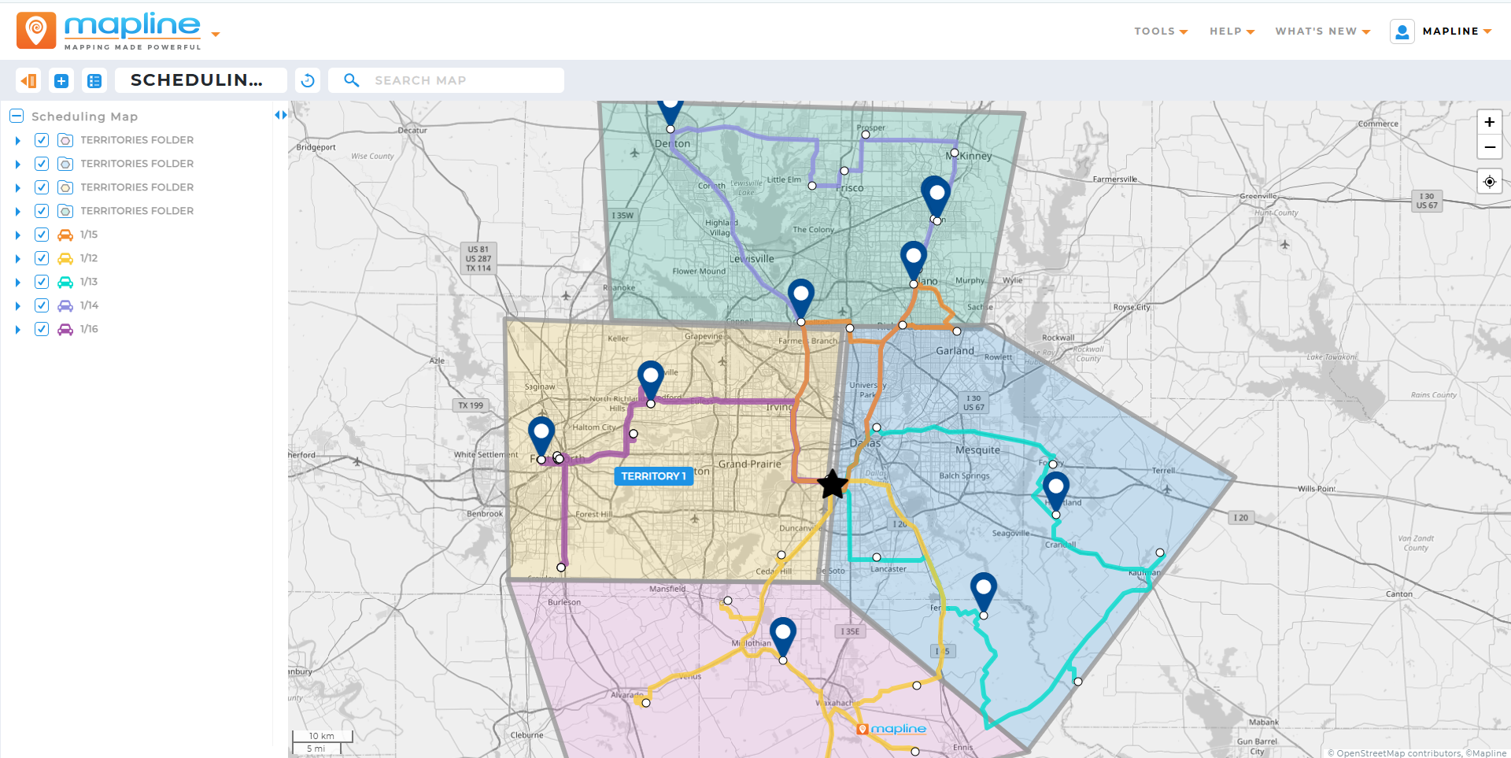1511x758 pixels.
Task: Zoom in on the map
Action: (1489, 122)
